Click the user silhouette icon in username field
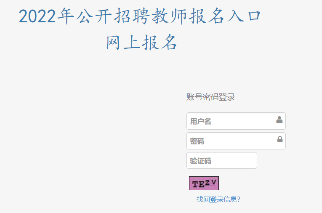 [x=279, y=120]
